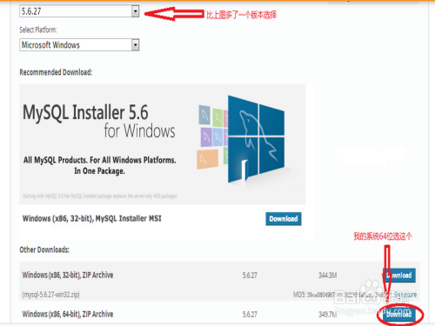Open the Signature link for win32 zip

405,295
